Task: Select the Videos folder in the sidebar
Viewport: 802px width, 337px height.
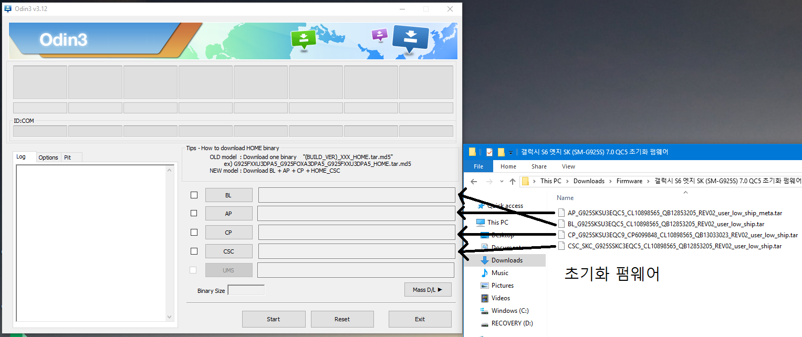Action: tap(501, 298)
